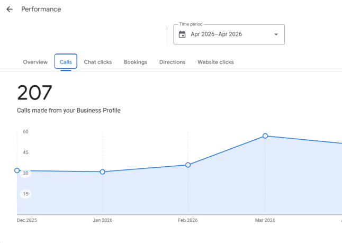The height and width of the screenshot is (243, 342).
Task: Click 'Calls made from your Business Profile' text
Action: (x=69, y=110)
